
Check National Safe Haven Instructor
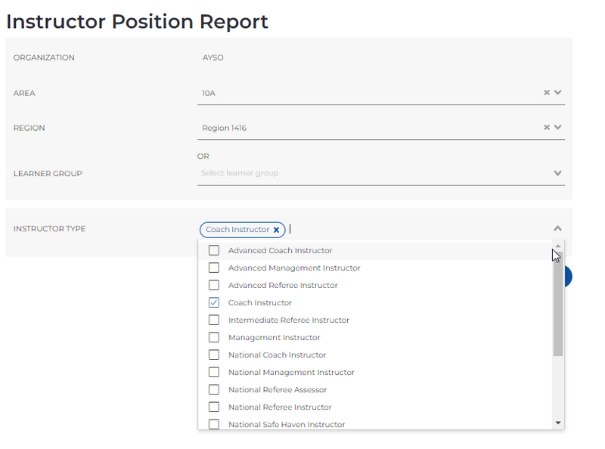[214, 424]
